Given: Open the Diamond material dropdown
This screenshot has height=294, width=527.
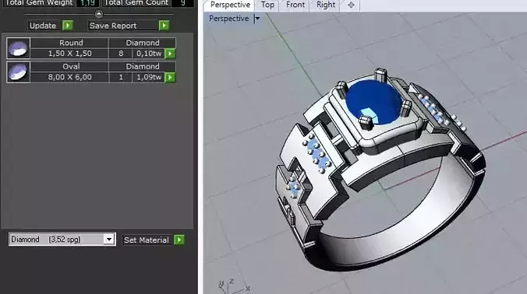Looking at the screenshot, I should pos(109,240).
